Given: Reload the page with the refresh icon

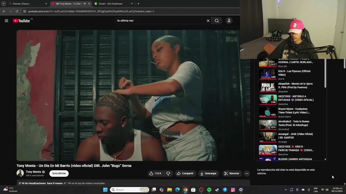Looking at the screenshot, I should 17,11.
